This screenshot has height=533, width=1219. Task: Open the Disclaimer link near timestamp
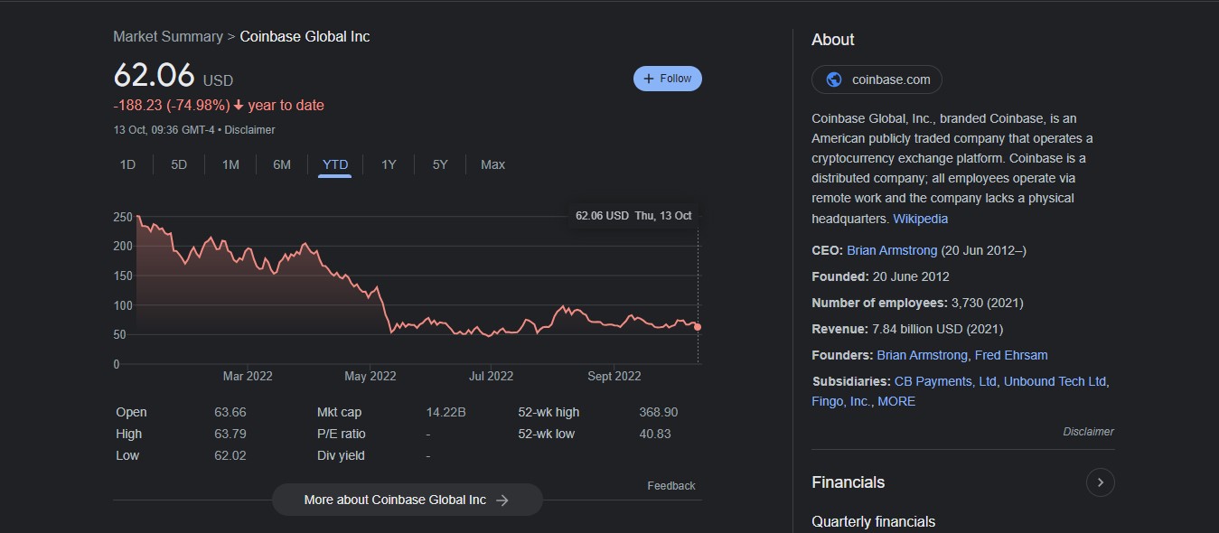[x=249, y=130]
